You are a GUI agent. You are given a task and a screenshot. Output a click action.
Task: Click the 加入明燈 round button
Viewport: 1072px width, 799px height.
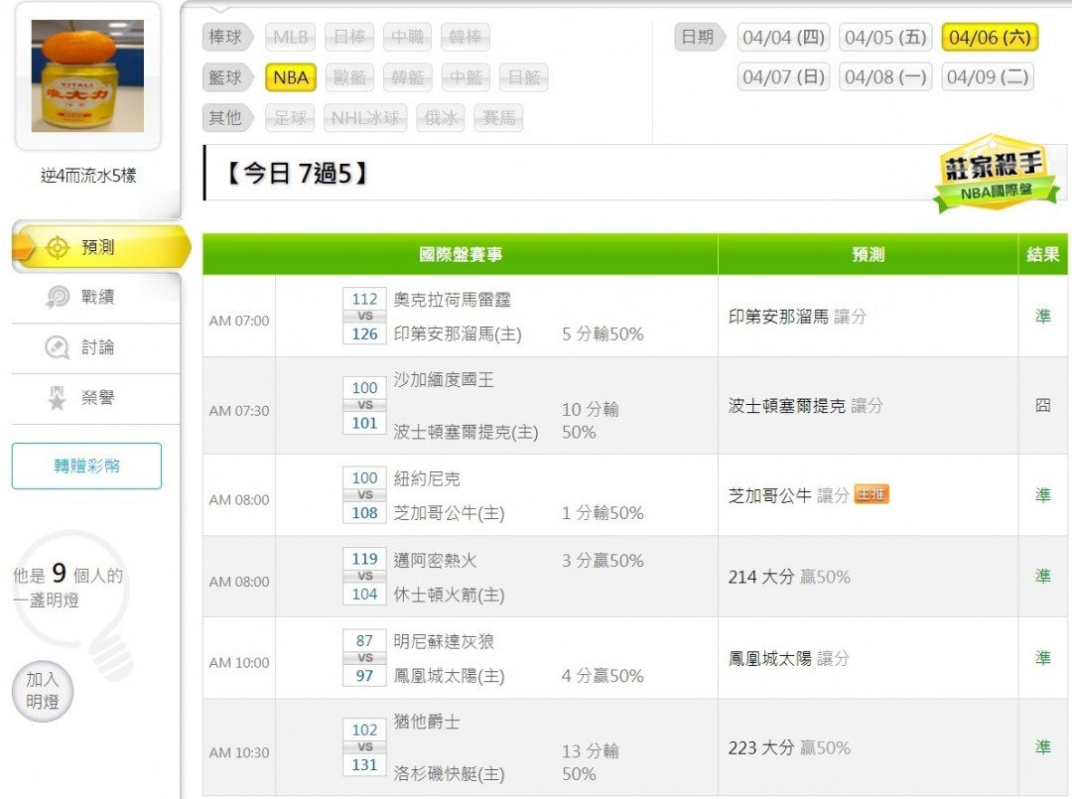pos(43,691)
